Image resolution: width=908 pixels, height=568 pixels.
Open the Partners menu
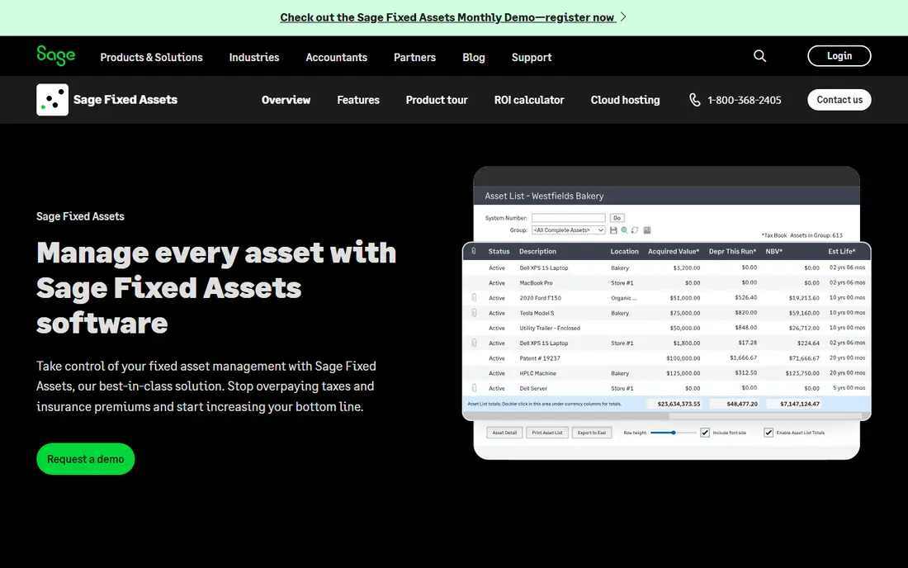point(414,57)
